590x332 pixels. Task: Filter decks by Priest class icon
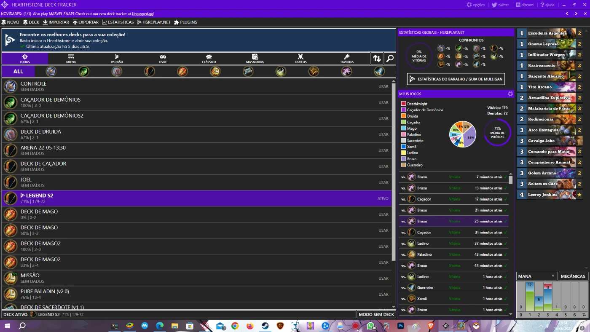[248, 71]
